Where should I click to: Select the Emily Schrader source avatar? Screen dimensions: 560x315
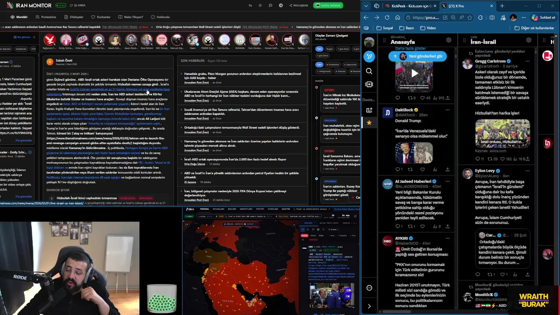[66, 40]
